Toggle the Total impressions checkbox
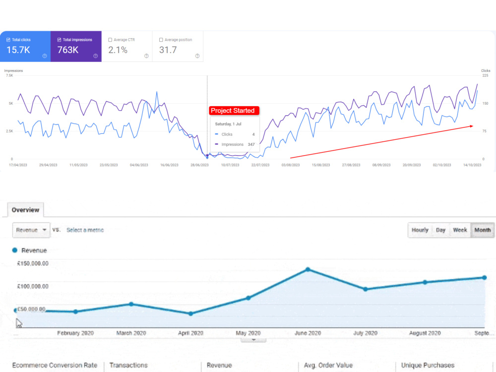 [x=59, y=40]
